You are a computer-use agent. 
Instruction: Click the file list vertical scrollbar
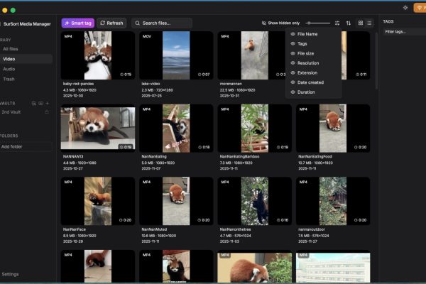tap(376, 61)
